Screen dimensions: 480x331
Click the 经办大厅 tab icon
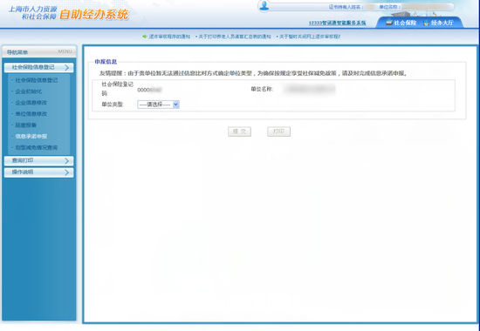pos(427,23)
